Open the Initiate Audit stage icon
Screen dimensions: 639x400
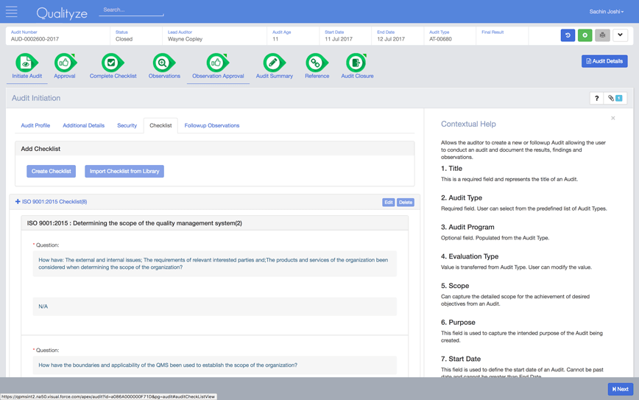(x=27, y=63)
